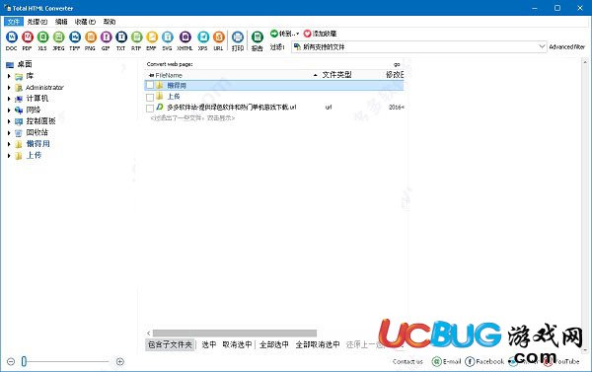Click zoom out minus icon bottom left
The height and width of the screenshot is (372, 592).
11,362
